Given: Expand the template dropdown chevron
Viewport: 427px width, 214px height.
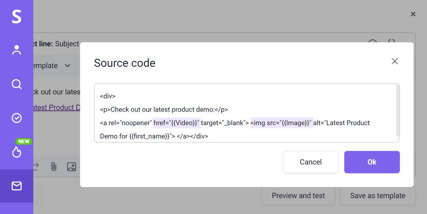Looking at the screenshot, I should (x=68, y=66).
